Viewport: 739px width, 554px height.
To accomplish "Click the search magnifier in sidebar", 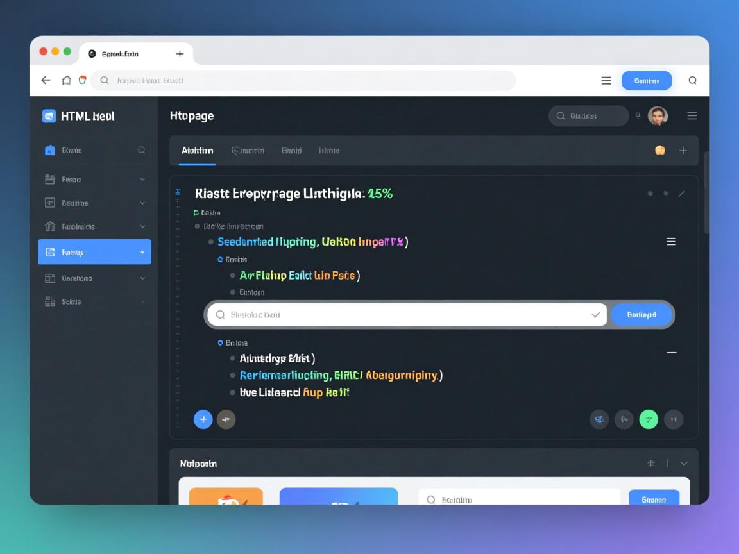I will coord(142,150).
